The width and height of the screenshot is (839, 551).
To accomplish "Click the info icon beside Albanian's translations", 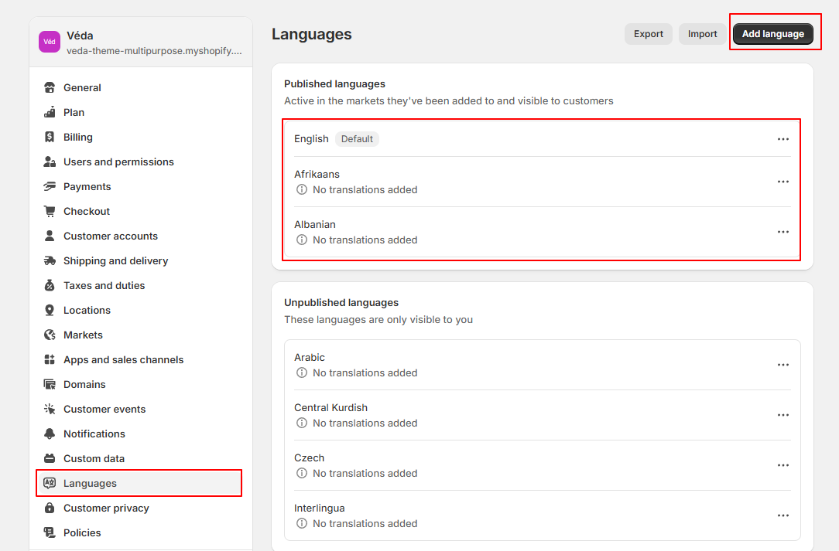I will (301, 240).
